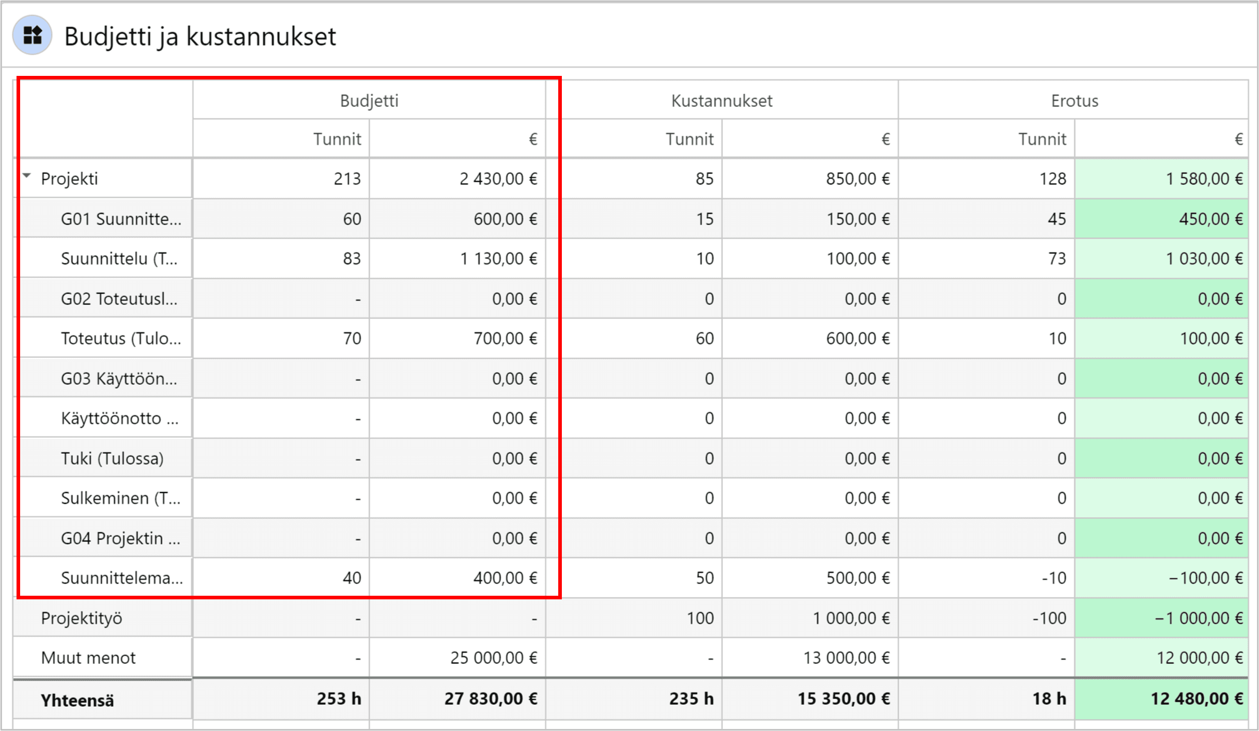This screenshot has width=1259, height=731.
Task: Select the Projekti tree row label
Action: point(69,179)
